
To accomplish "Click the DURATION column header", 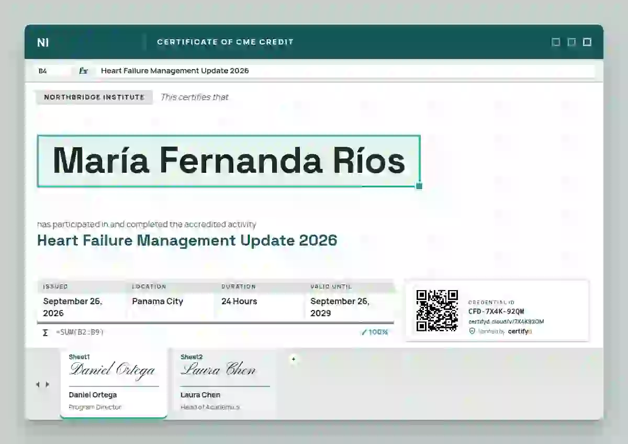I will point(239,287).
